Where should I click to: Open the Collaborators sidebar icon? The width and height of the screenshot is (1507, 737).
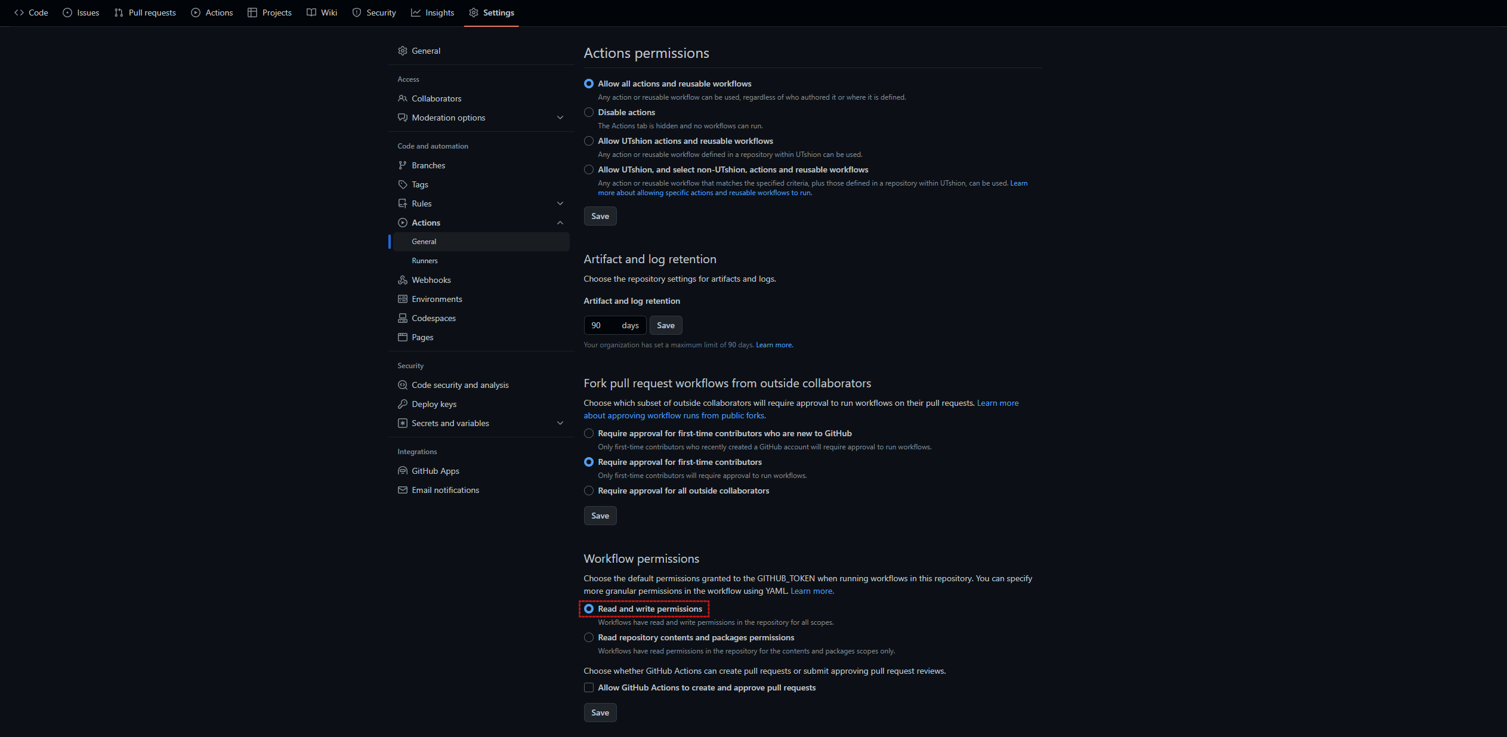403,98
